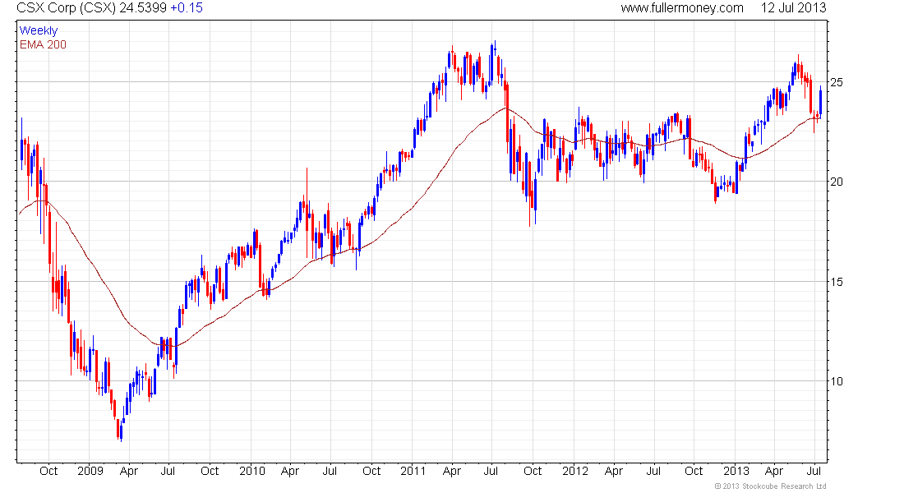Click the 2009 year axis label
The image size is (904, 493).
tap(90, 471)
